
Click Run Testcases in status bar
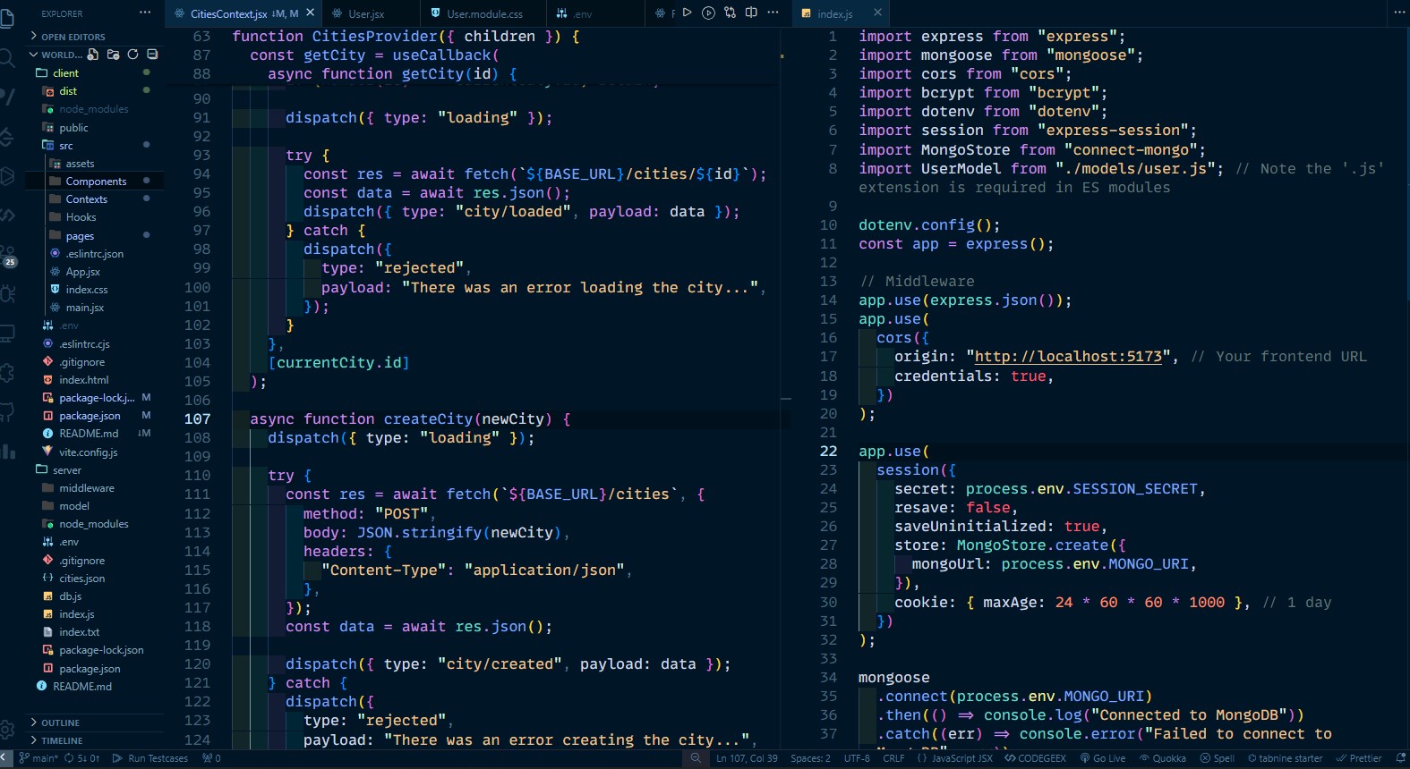pyautogui.click(x=150, y=758)
